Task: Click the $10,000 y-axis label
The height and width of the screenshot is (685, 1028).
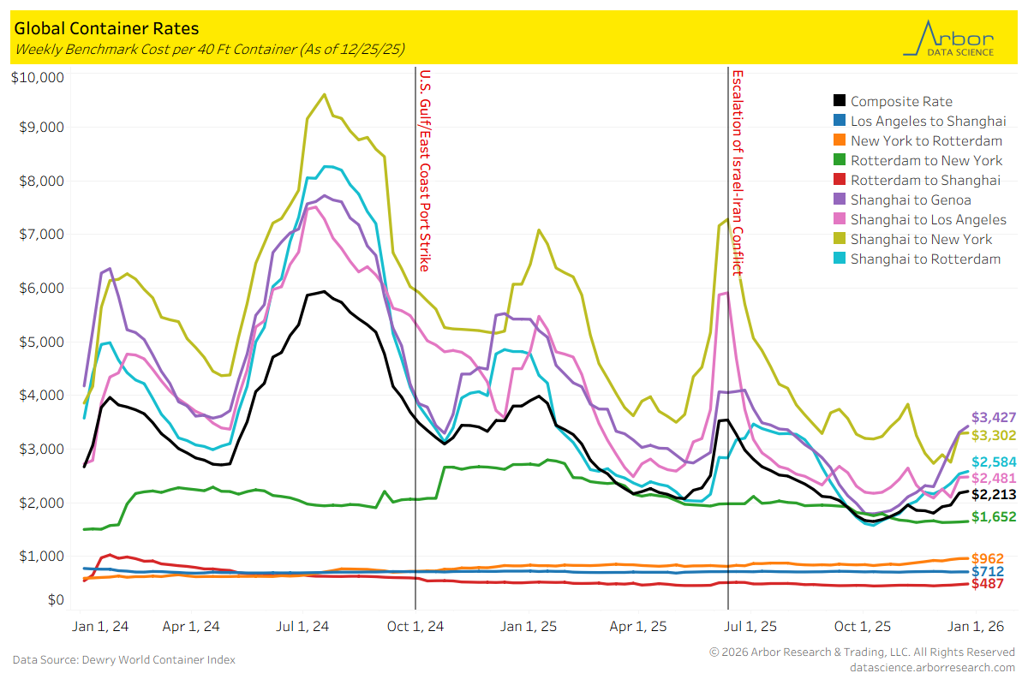Action: [39, 78]
